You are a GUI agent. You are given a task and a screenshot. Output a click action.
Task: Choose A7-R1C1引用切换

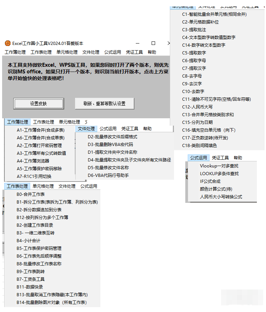[x=34, y=177]
